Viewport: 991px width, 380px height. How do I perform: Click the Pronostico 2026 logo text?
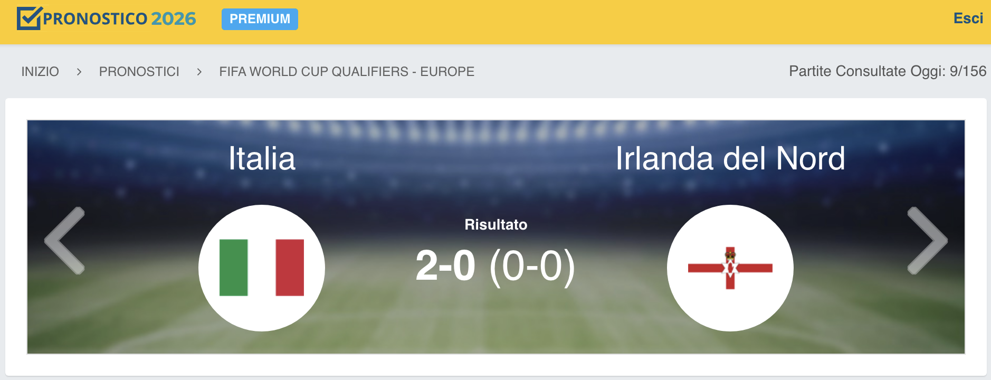(x=119, y=19)
